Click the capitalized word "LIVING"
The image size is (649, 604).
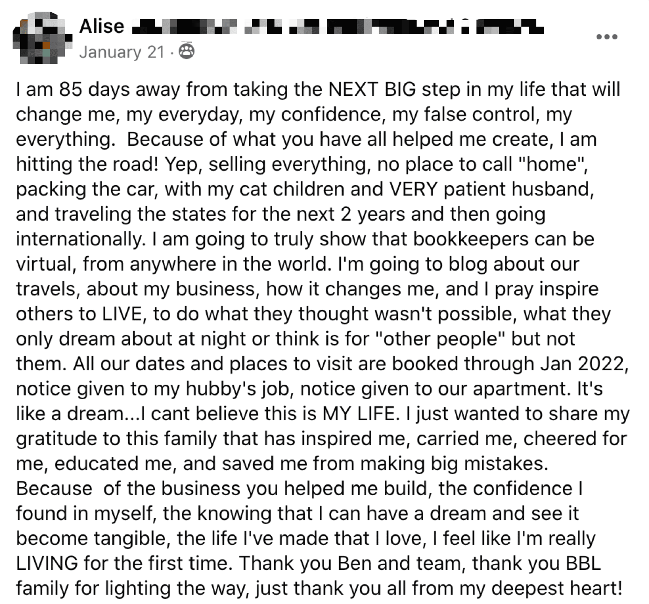(x=47, y=563)
